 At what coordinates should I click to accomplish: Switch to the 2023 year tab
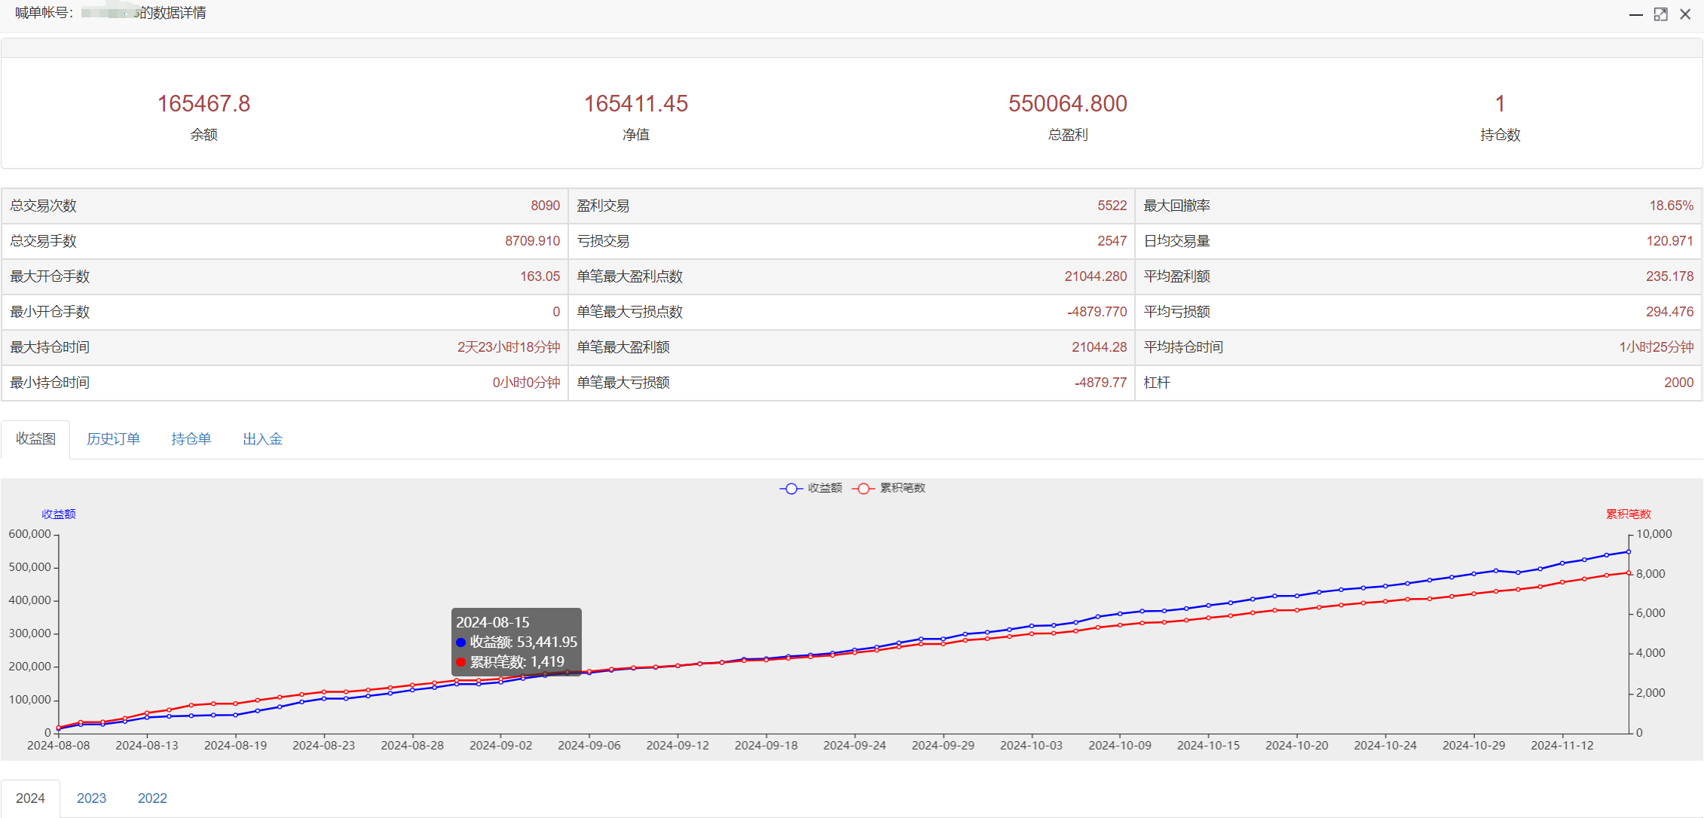click(91, 798)
